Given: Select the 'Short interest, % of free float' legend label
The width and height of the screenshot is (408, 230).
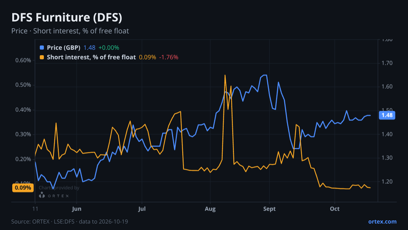Looking at the screenshot, I should tap(91, 57).
